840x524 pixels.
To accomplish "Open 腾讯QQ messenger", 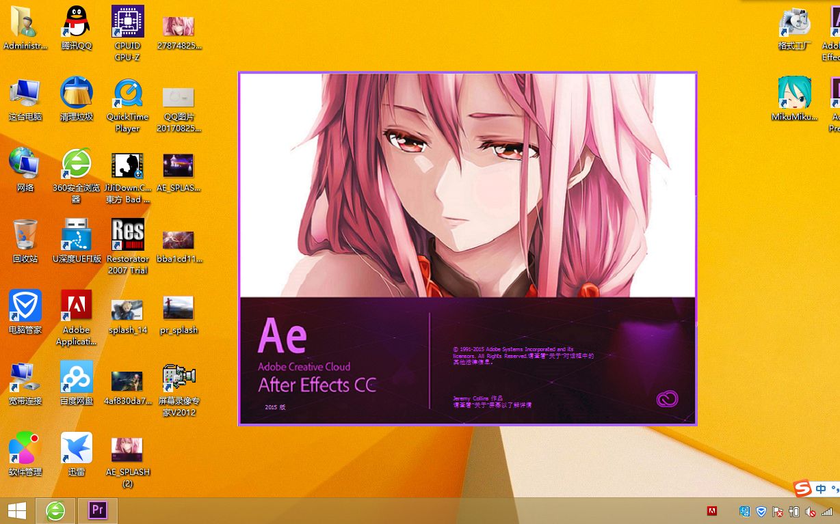I will pos(76,21).
